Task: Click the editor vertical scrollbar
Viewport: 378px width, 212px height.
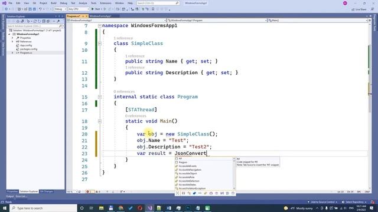Action: 370,106
